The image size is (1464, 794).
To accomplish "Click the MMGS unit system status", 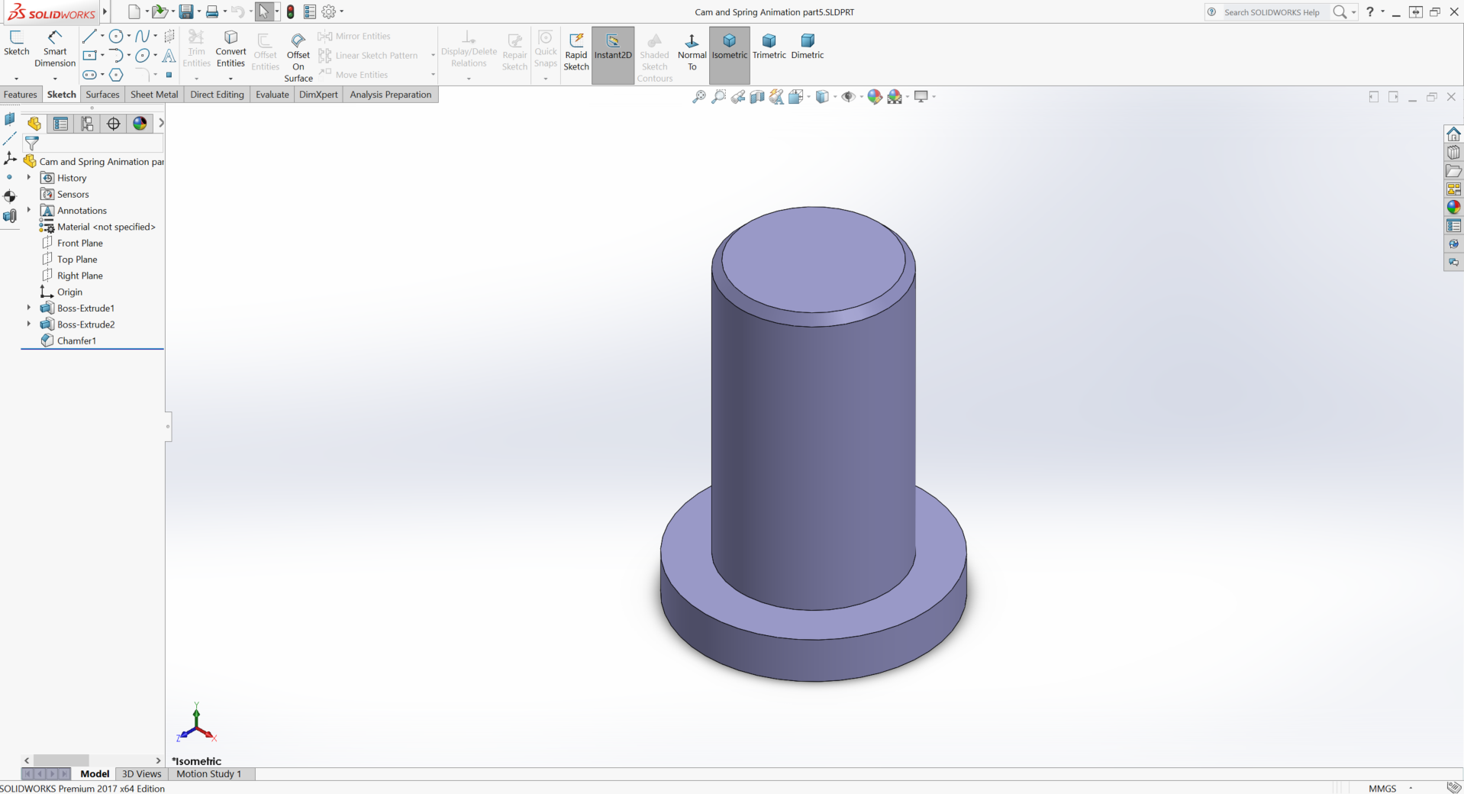I will click(x=1382, y=788).
